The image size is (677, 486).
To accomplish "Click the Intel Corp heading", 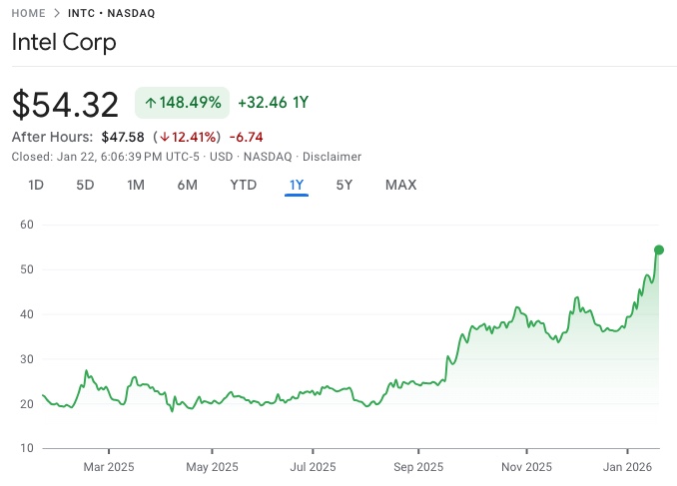I will coord(64,42).
